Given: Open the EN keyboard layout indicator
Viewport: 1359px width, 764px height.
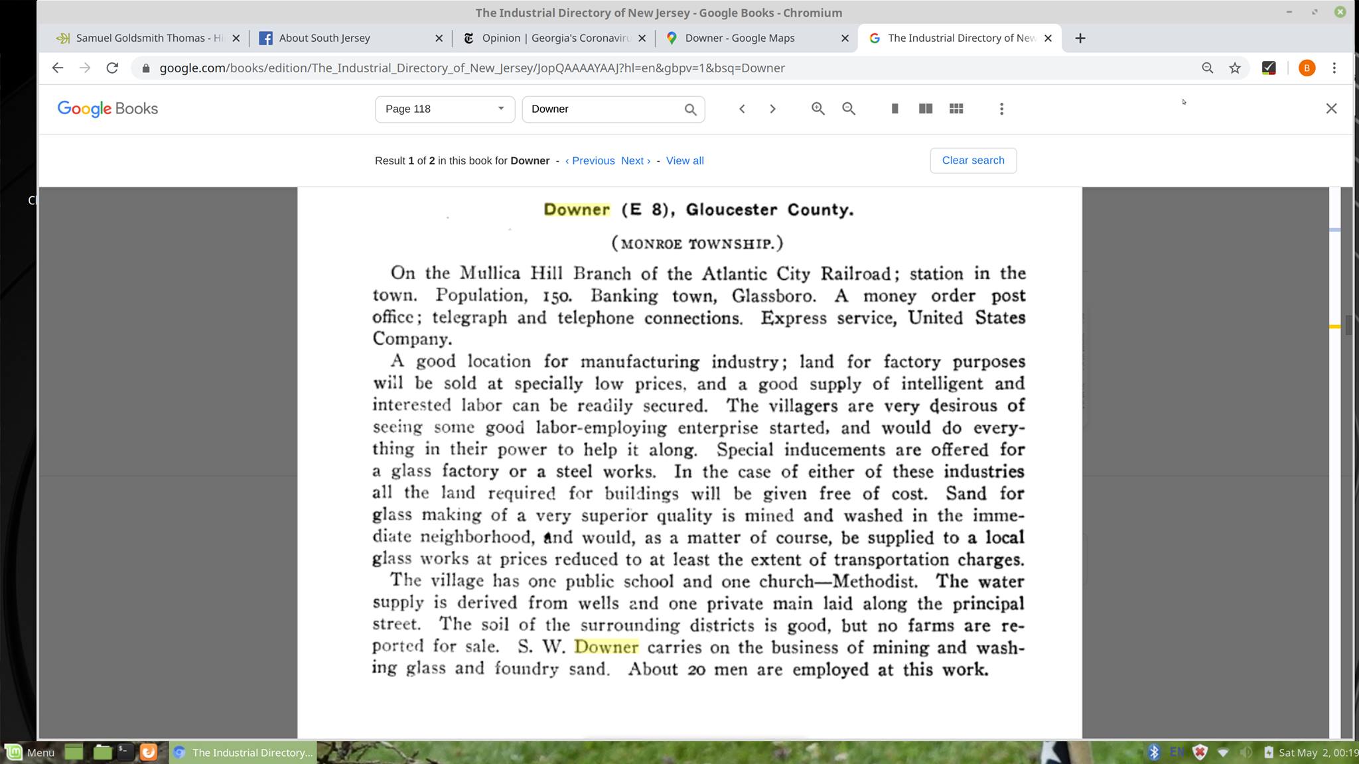Looking at the screenshot, I should (x=1177, y=752).
